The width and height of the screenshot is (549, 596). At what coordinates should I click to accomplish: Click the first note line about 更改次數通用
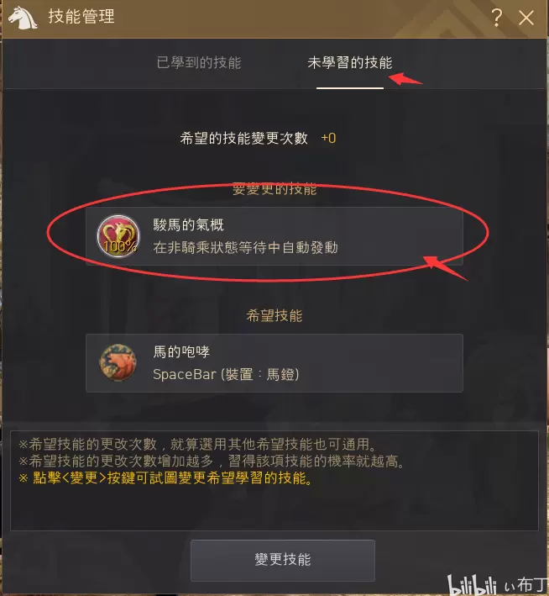tap(198, 444)
